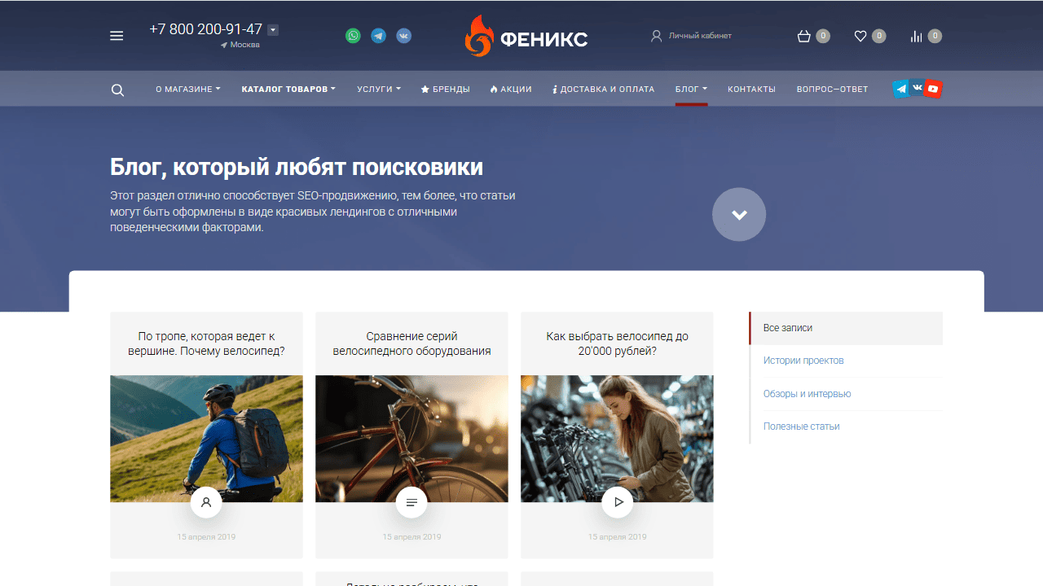Expand the Услуги dropdown menu
This screenshot has width=1043, height=586.
(x=378, y=90)
